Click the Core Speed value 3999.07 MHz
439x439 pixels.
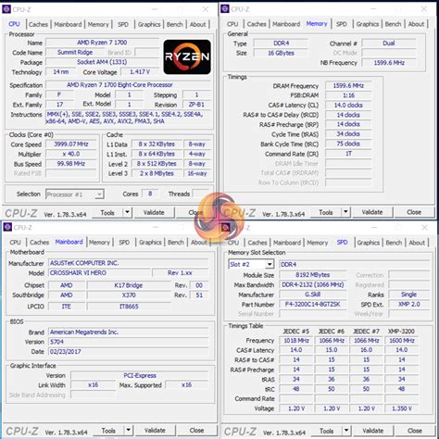tap(71, 144)
